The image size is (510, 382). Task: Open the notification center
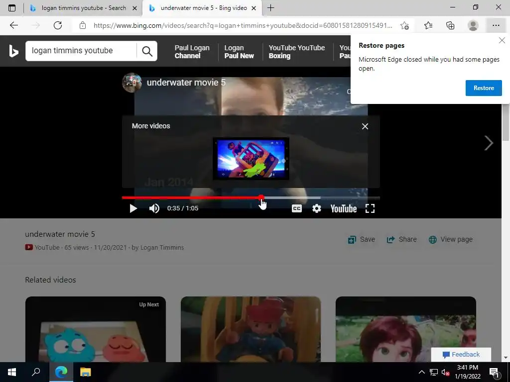(494, 372)
